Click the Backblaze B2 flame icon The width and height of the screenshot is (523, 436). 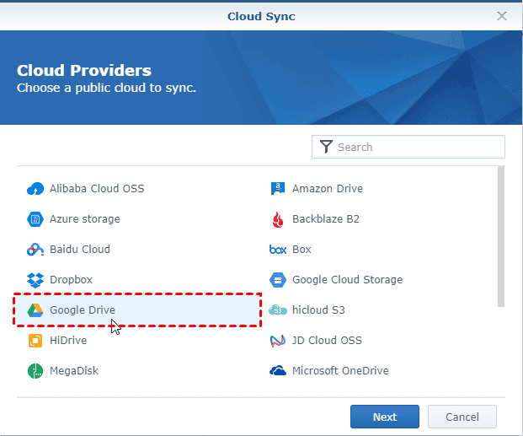277,219
